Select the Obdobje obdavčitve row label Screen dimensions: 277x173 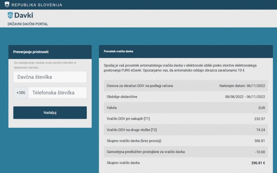pyautogui.click(x=122, y=97)
